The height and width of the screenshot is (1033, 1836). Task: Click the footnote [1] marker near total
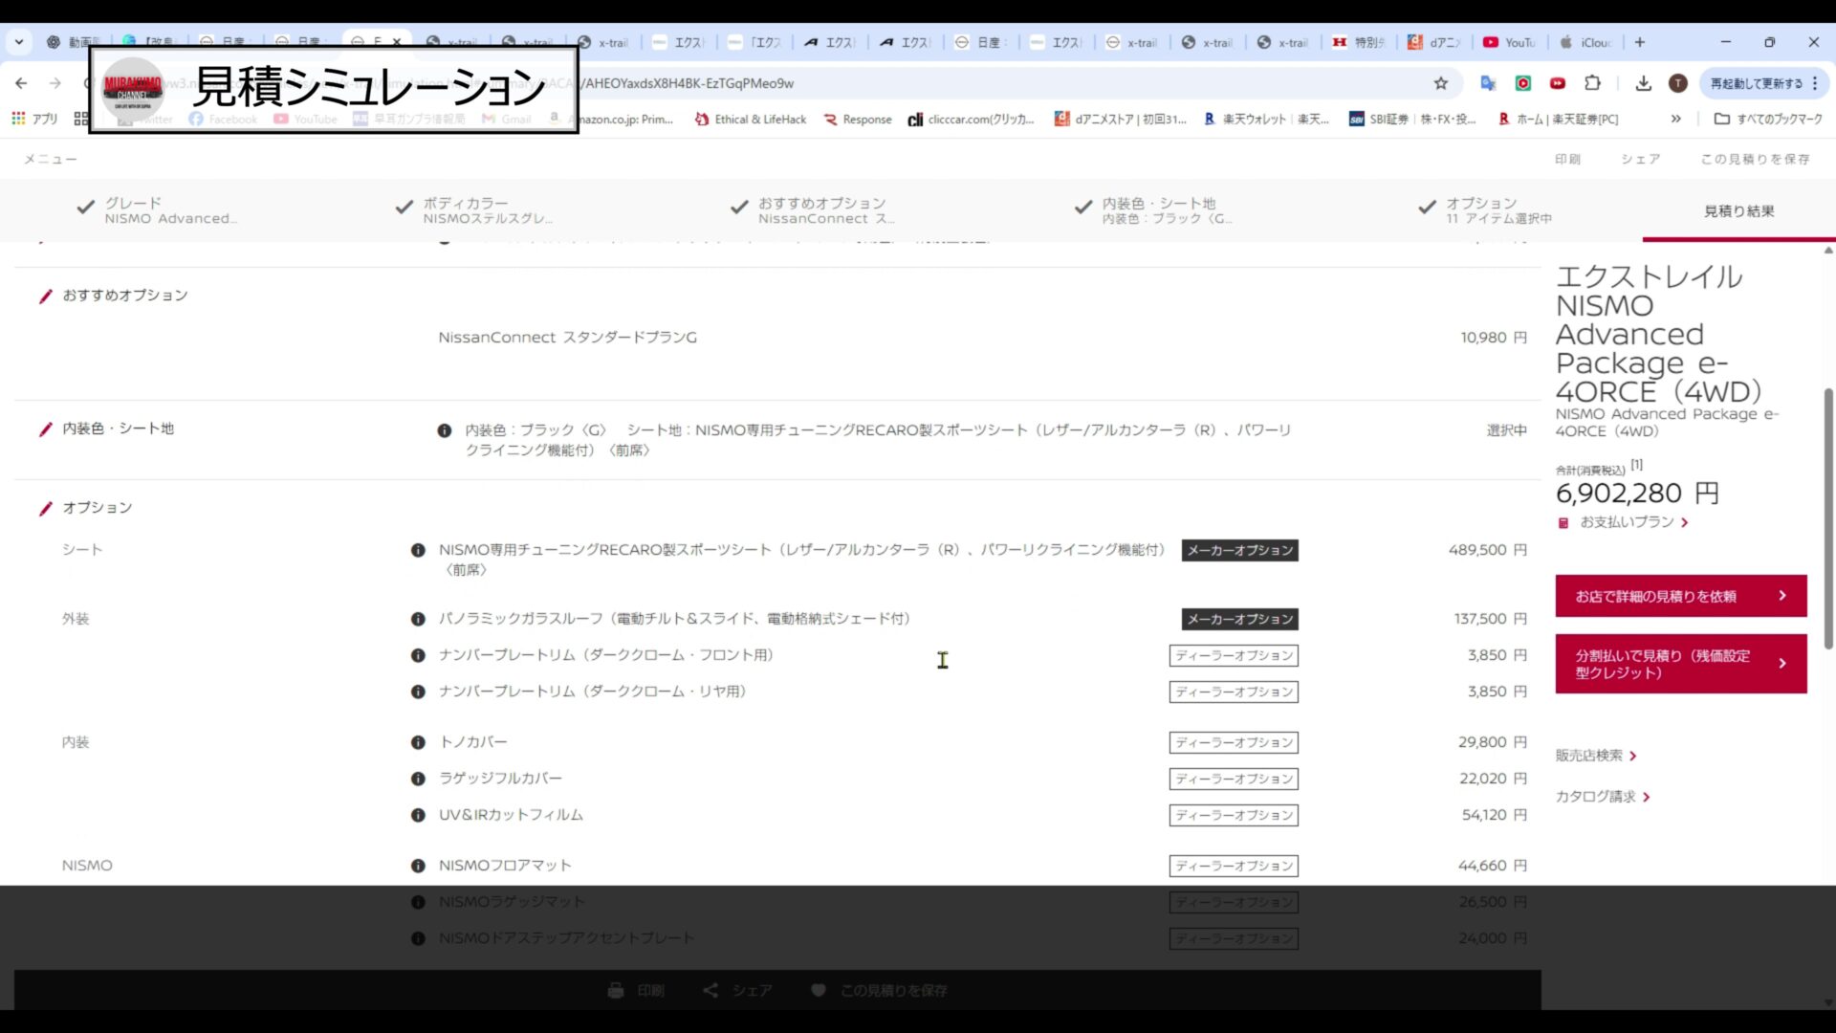(x=1636, y=464)
